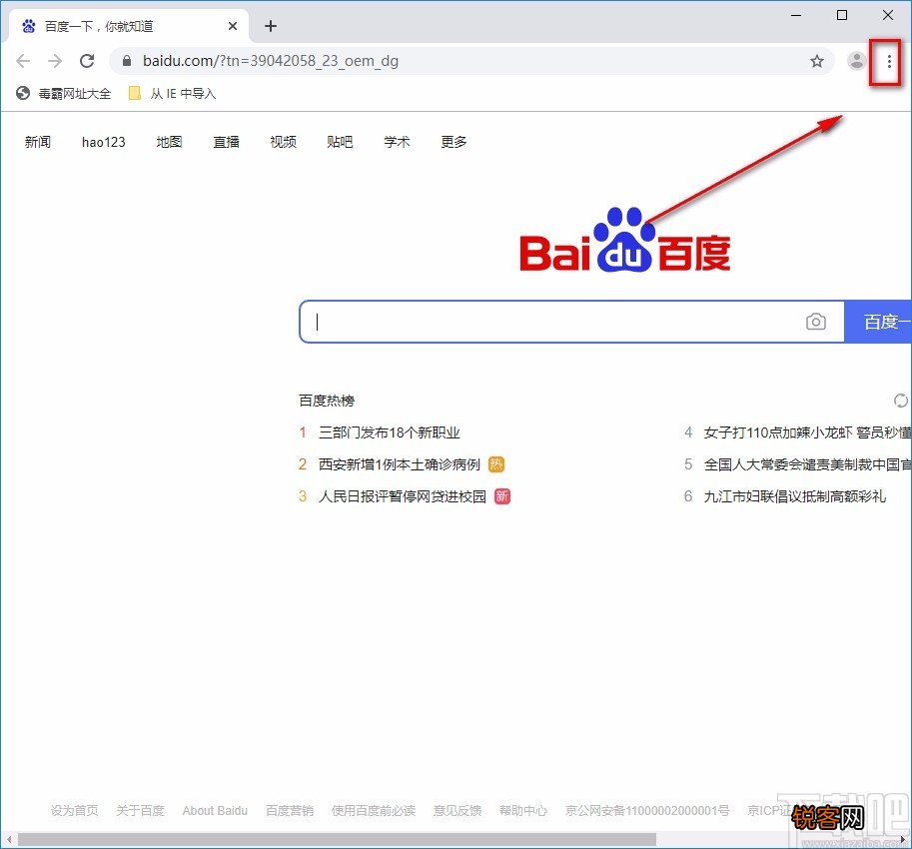
Task: Open the 学术 link
Action: pos(398,142)
